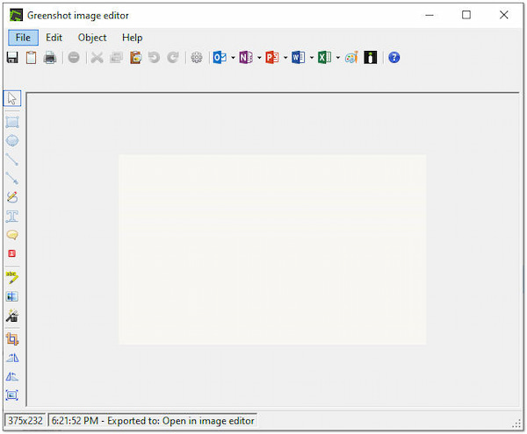Select the Draw rectangle tool
Viewport: 527px width, 434px height.
(x=12, y=122)
